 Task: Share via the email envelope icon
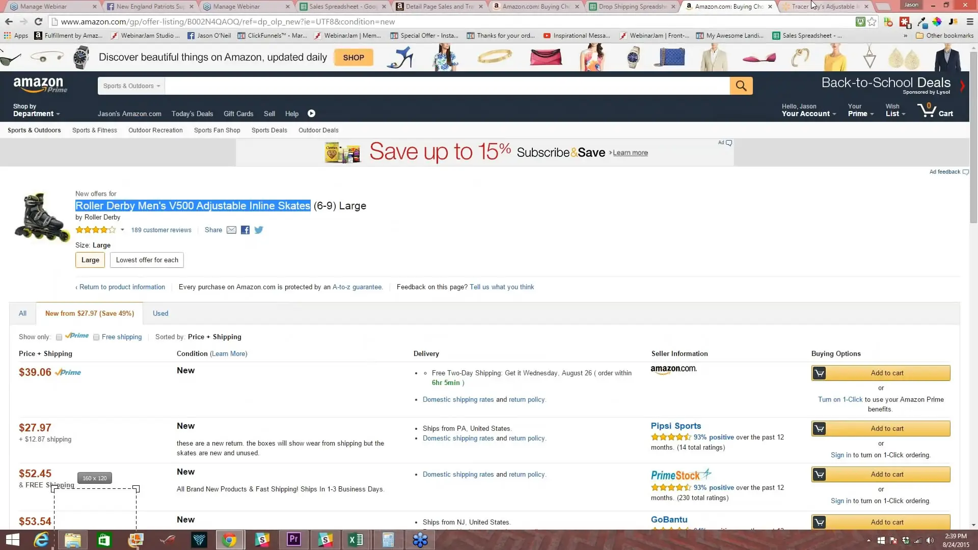click(x=231, y=230)
